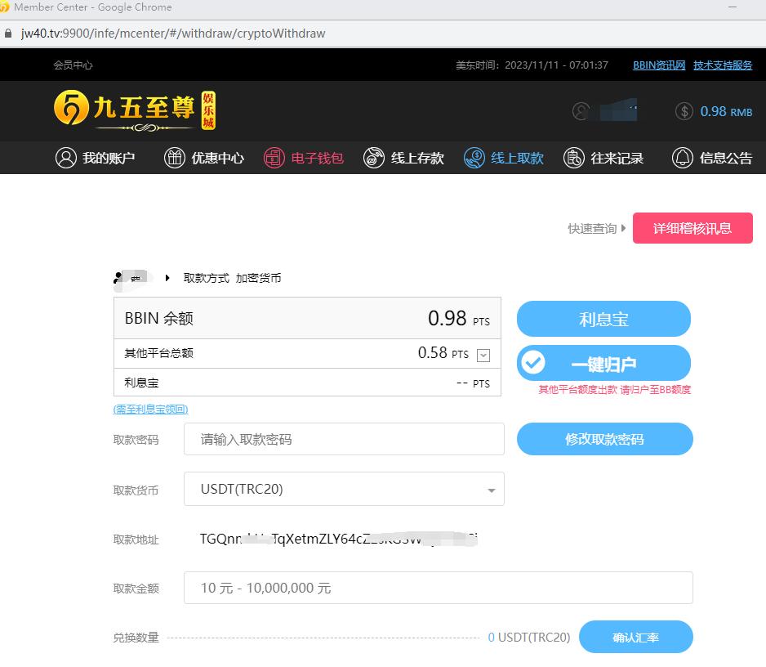Click the dollar balance icon in header

pos(684,111)
